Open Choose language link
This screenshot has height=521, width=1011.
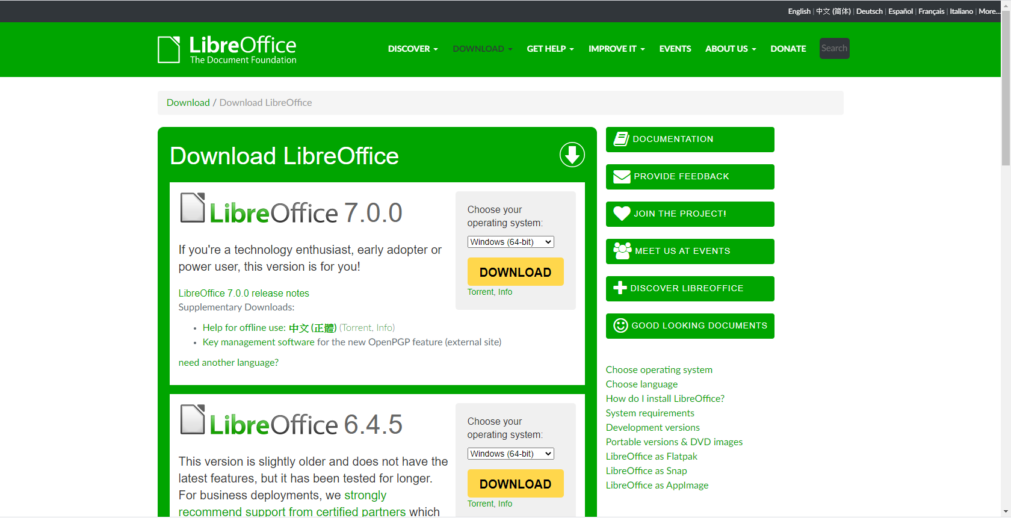pos(642,384)
